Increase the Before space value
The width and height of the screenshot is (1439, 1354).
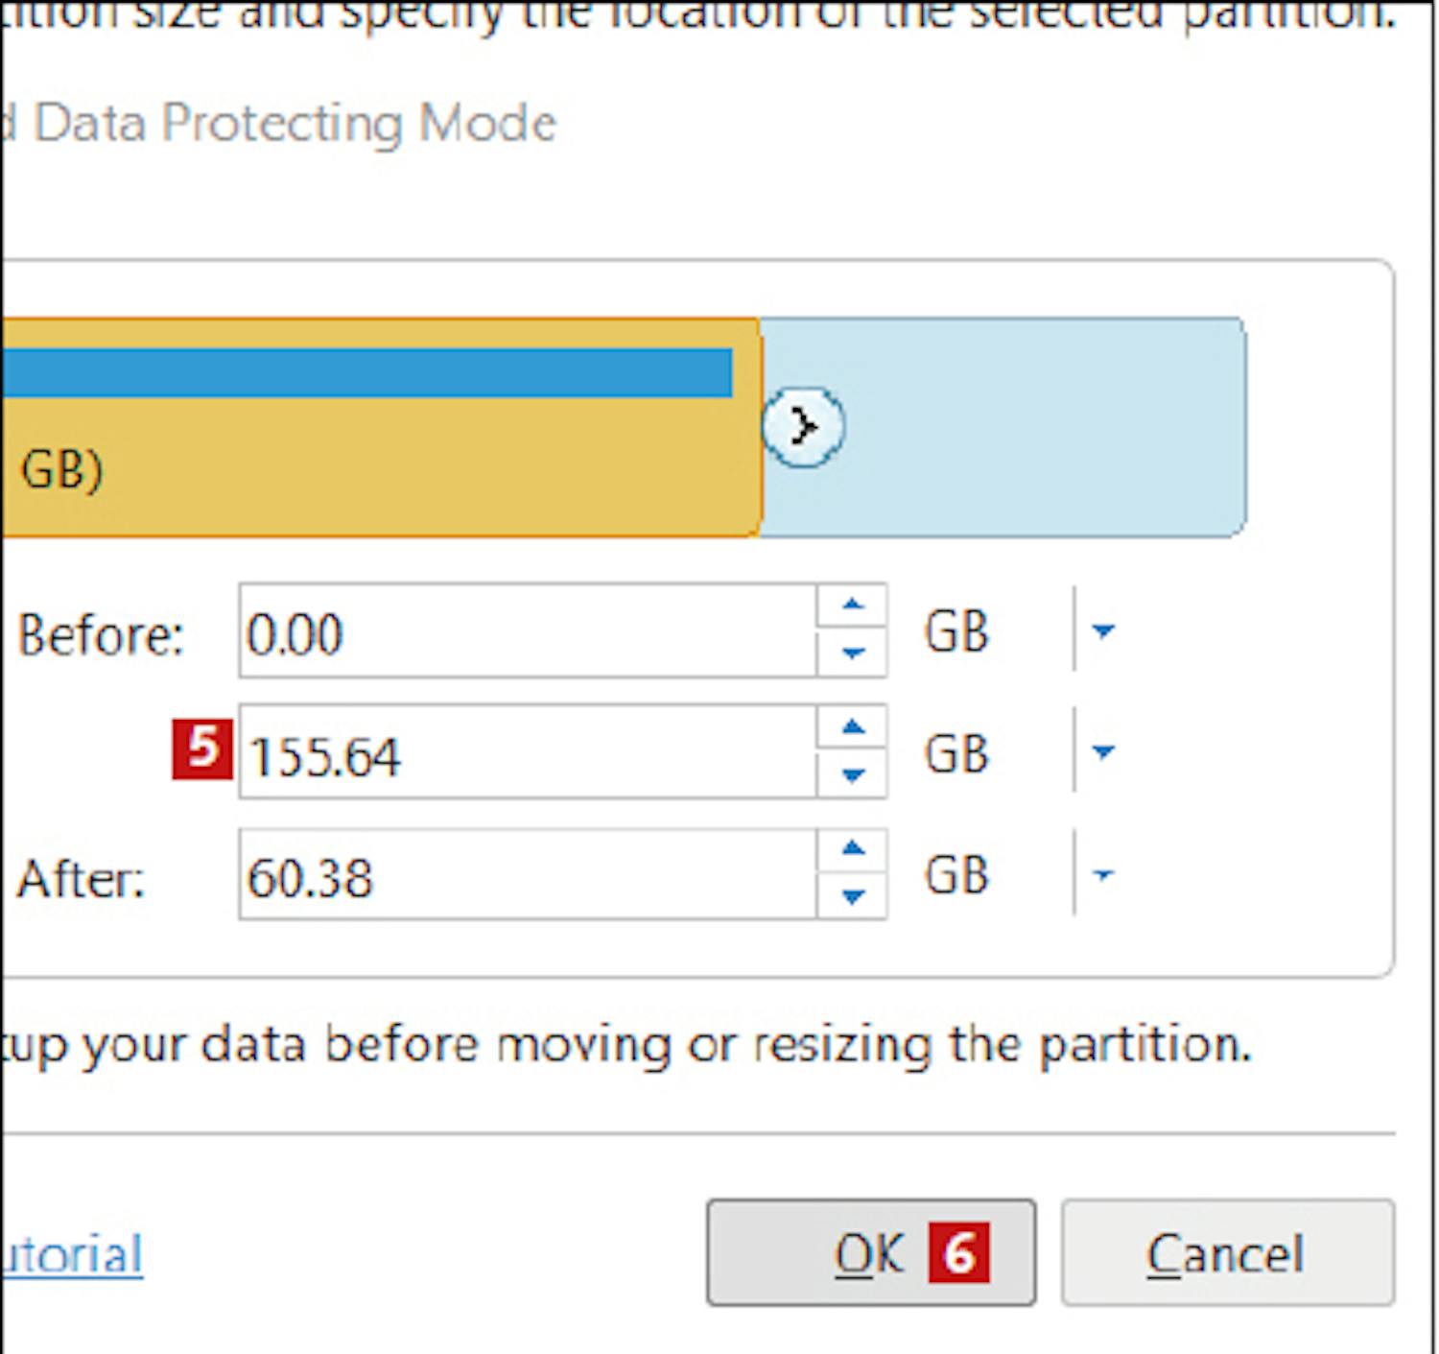(852, 606)
